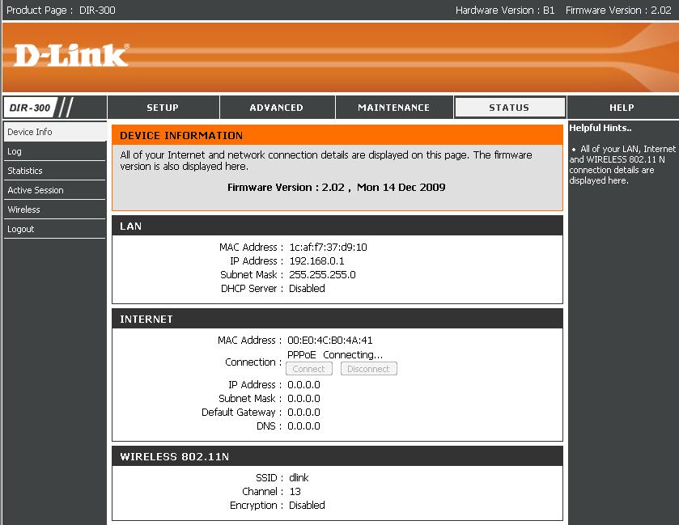The height and width of the screenshot is (525, 679).
Task: Click the Internet section header
Action: [146, 320]
